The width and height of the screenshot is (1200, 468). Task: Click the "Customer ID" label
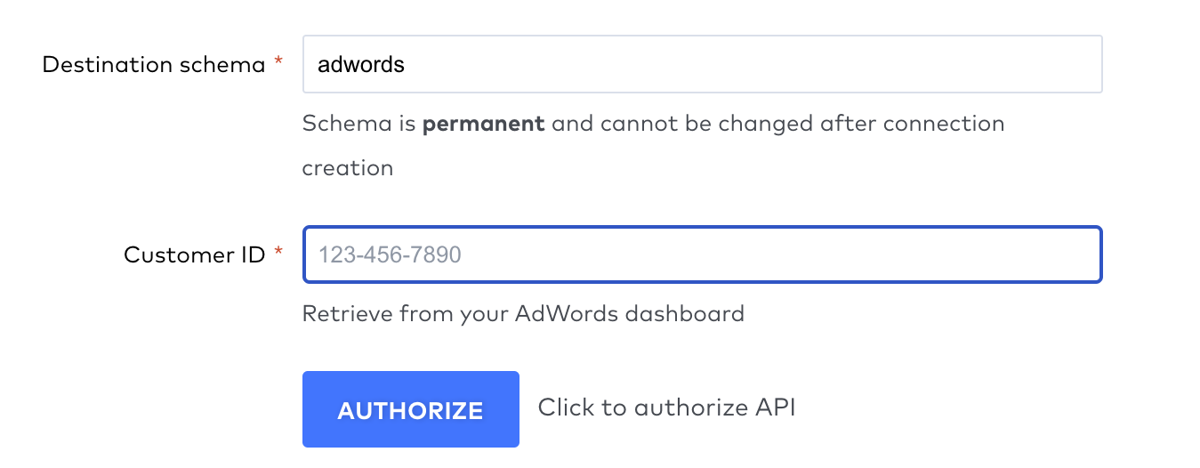tap(194, 255)
